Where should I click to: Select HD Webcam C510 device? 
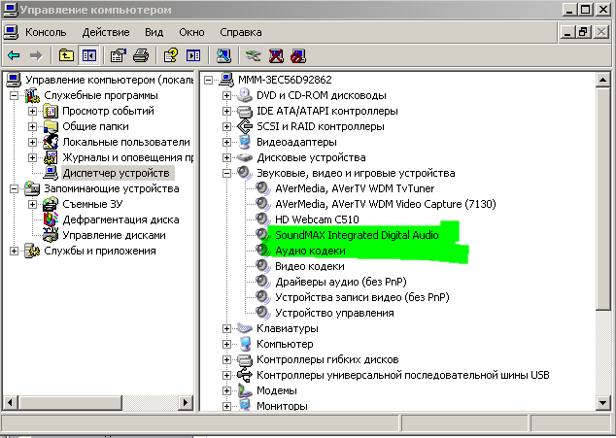point(317,219)
